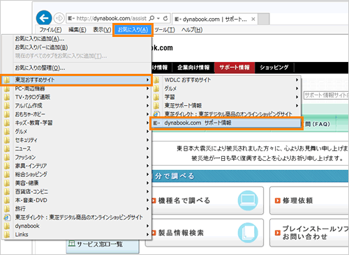Image resolution: width=349 pixels, height=255 pixels.
Task: Click the 製品情報検索 link
Action: coord(181,233)
